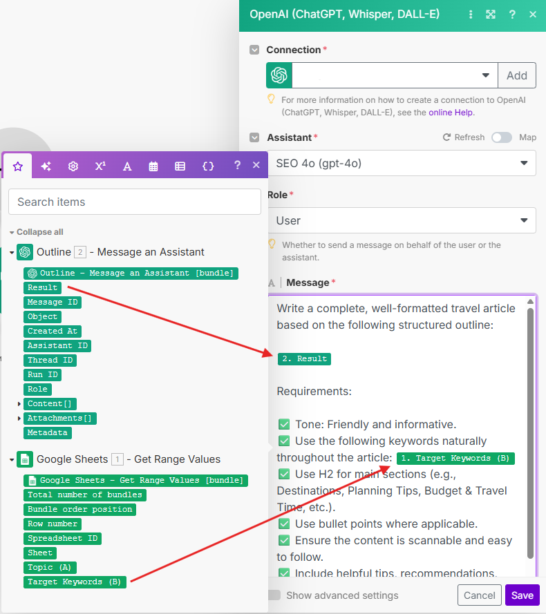The image size is (546, 614).
Task: Select the Thread ID variable pill
Action: (x=50, y=360)
